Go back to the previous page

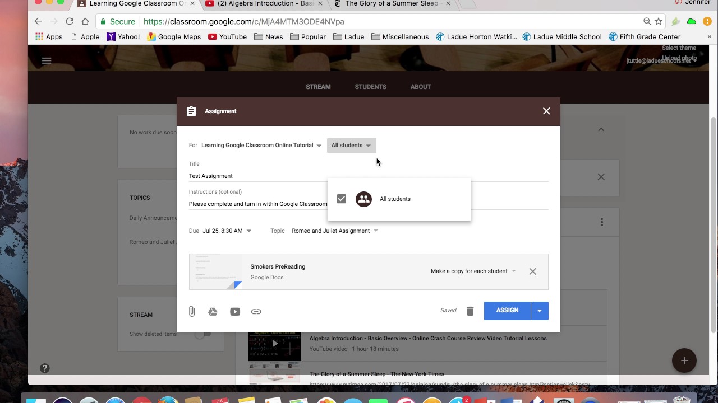38,21
